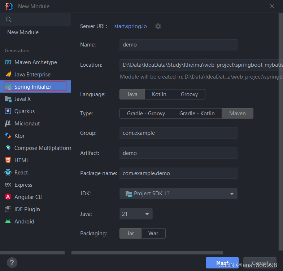Screen dimensions: 283x271
Task: Select Micronaut generator
Action: pos(35,123)
